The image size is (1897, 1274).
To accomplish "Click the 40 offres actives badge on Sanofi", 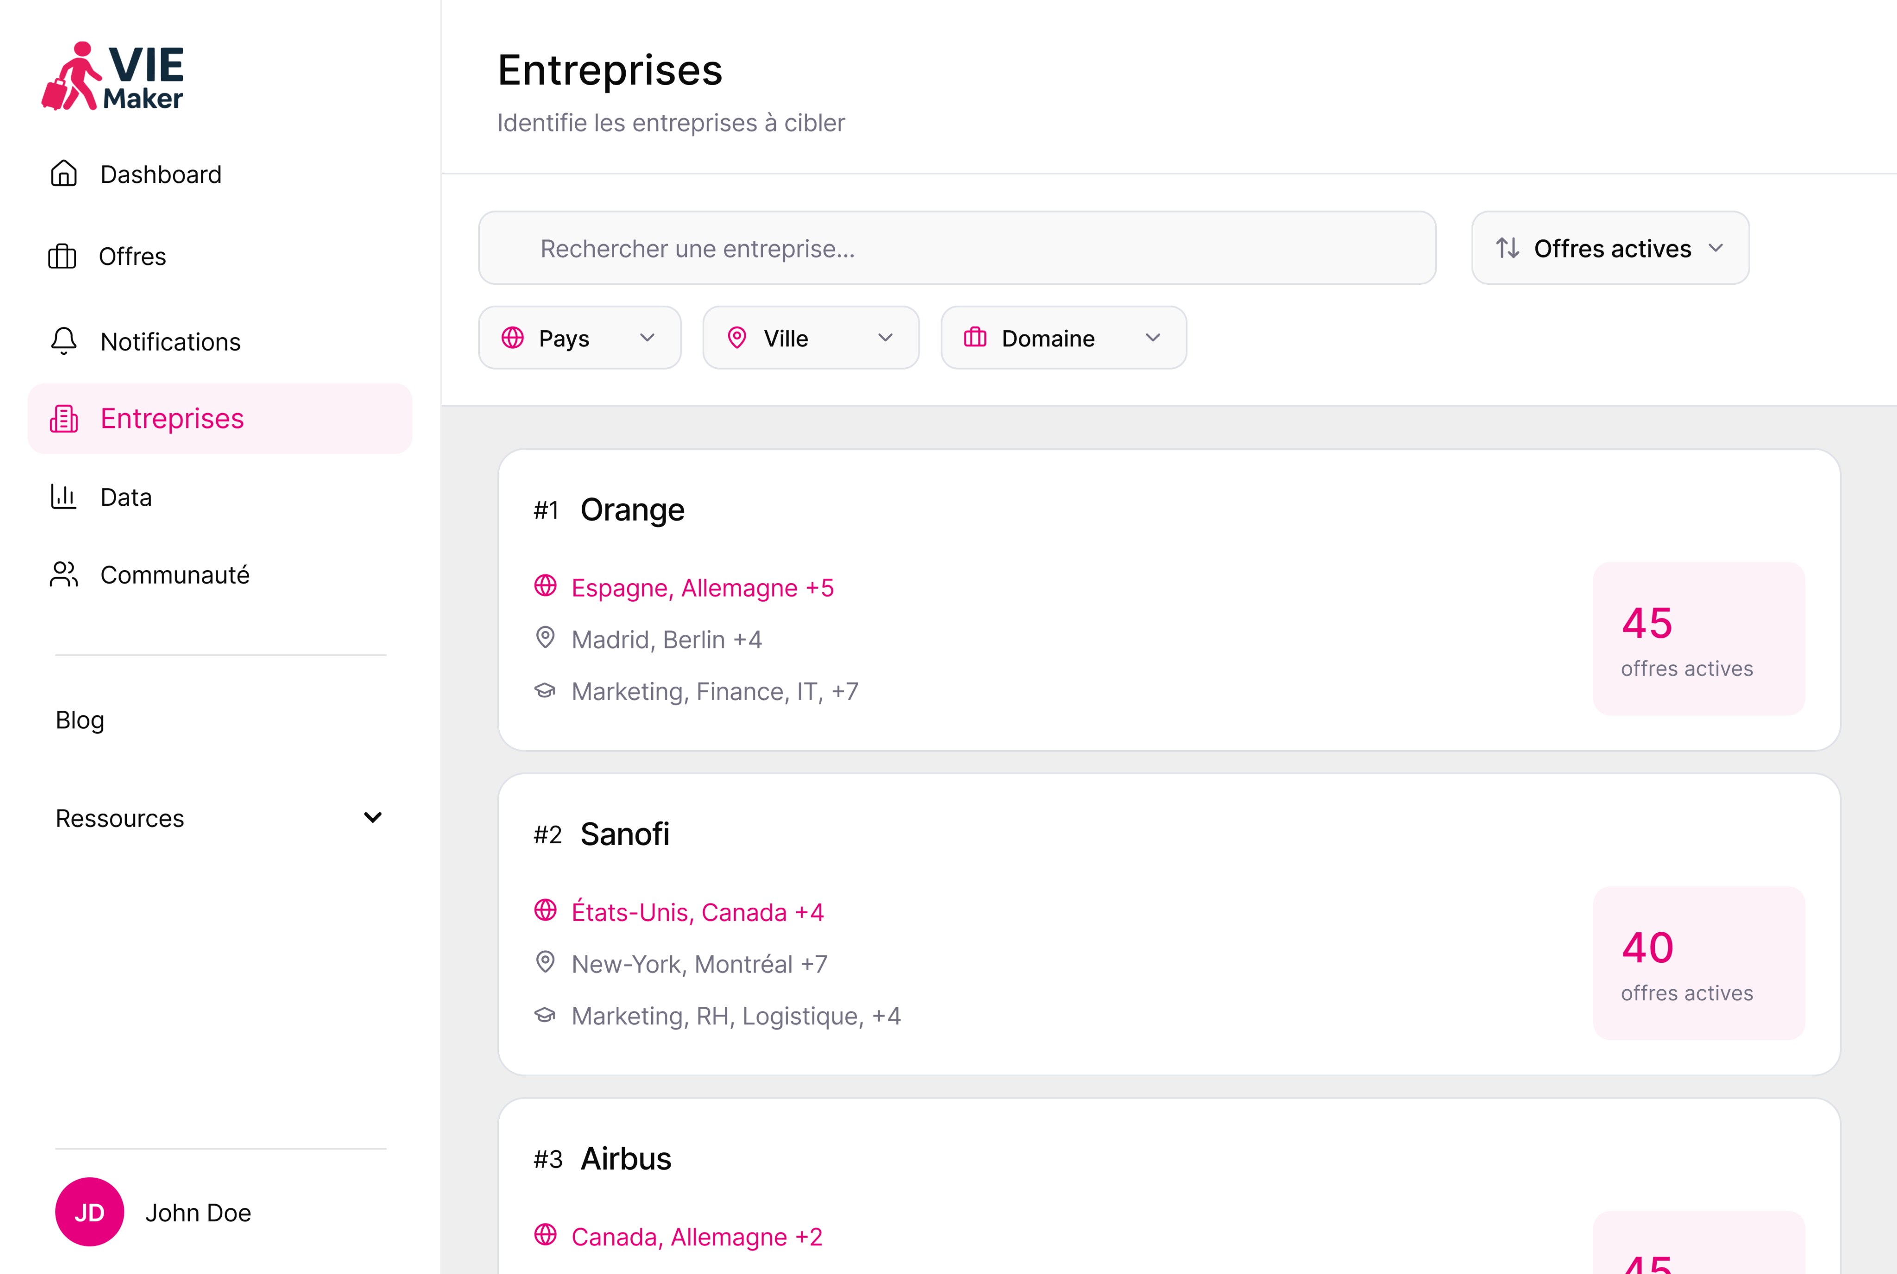I will click(1699, 963).
